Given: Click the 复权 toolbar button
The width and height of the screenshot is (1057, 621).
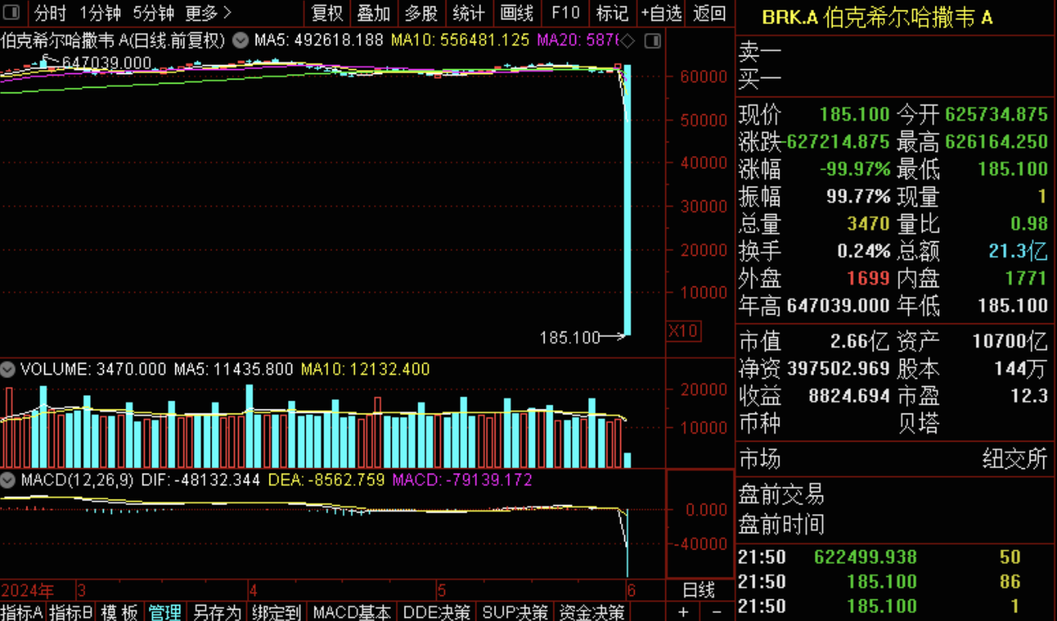Looking at the screenshot, I should coord(327,13).
